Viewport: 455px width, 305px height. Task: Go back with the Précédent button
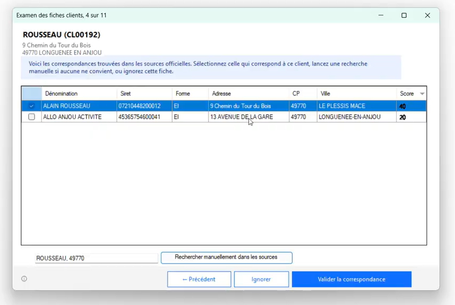199,279
